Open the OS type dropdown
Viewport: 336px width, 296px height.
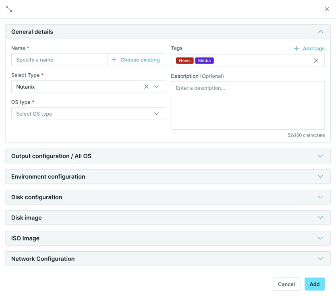click(156, 114)
